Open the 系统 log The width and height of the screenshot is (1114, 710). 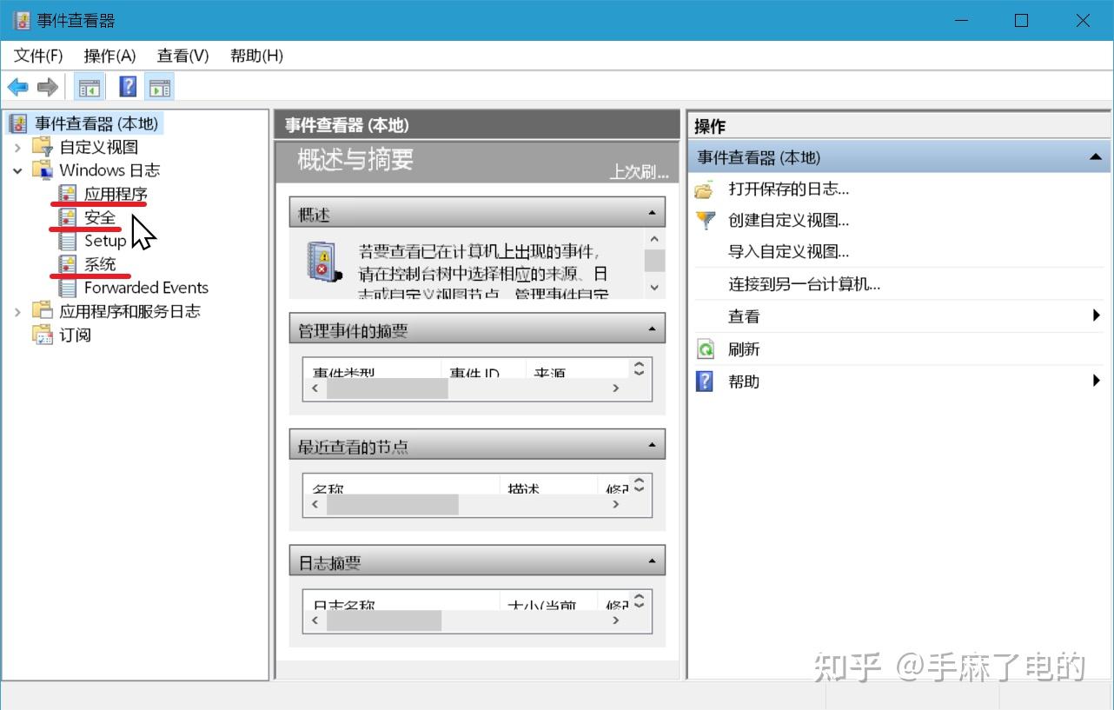click(x=100, y=264)
